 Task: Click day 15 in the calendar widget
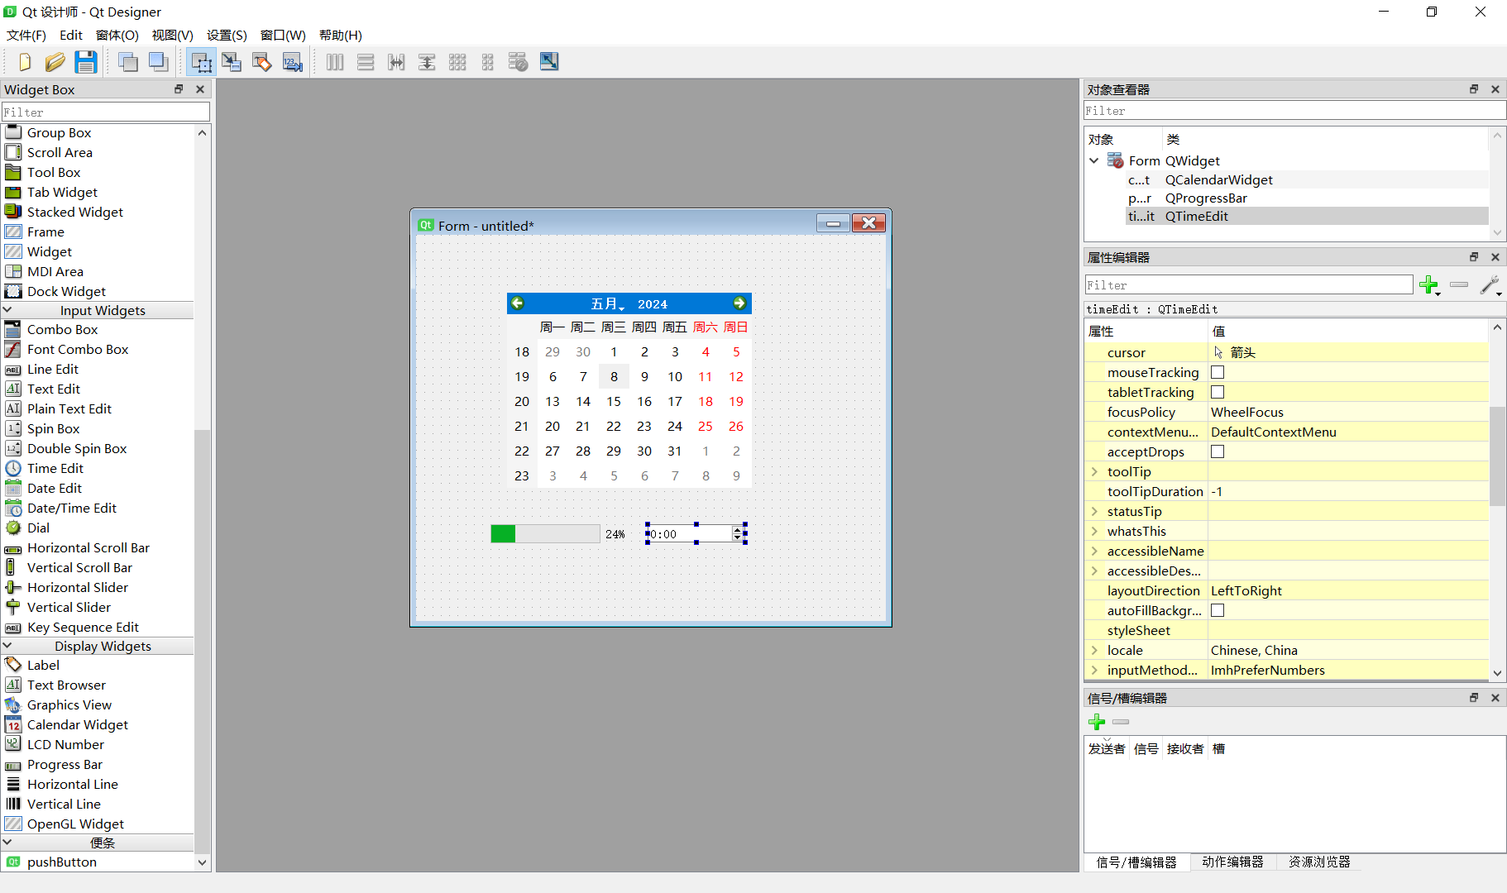[x=614, y=402]
